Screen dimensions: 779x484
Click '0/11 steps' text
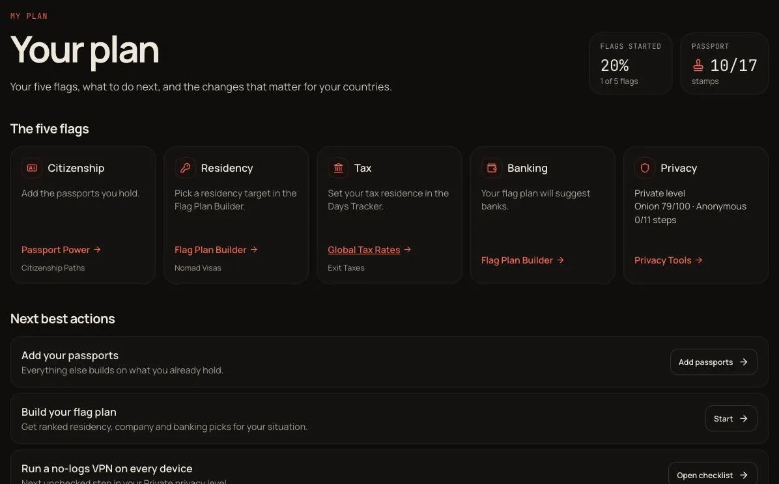click(655, 220)
